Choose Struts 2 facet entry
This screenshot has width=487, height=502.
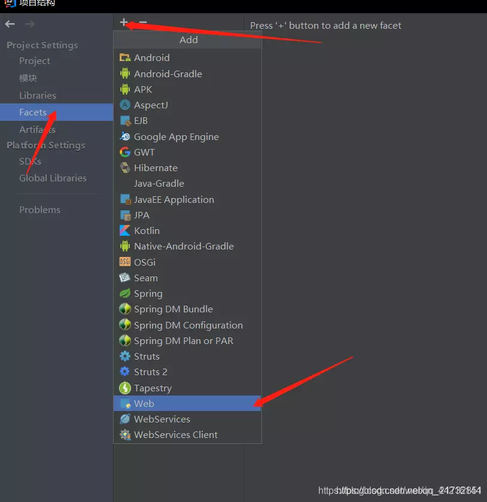click(188, 372)
